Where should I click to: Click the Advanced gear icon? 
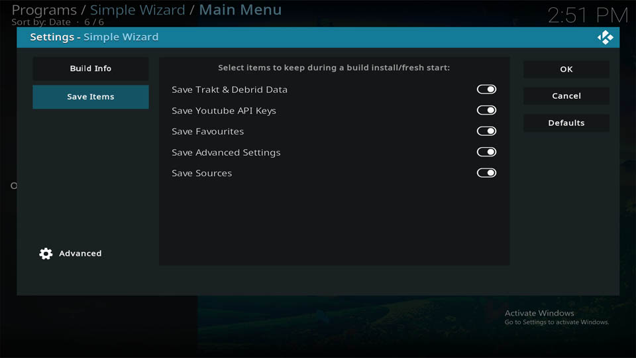click(46, 254)
